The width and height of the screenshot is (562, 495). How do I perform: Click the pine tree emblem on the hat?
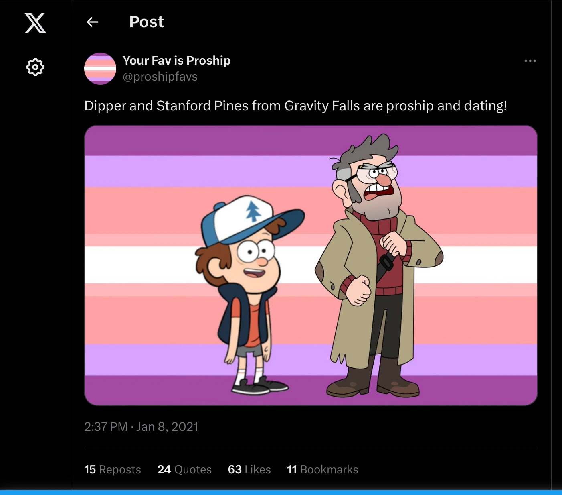(x=253, y=211)
